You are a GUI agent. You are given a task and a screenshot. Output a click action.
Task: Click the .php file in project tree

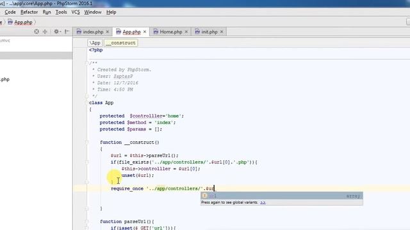point(4,79)
